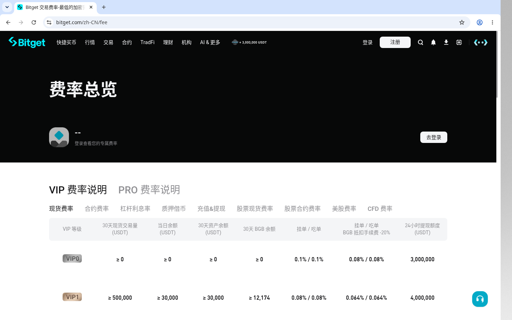The height and width of the screenshot is (320, 512).
Task: Bookmark this page with star icon
Action: [462, 22]
